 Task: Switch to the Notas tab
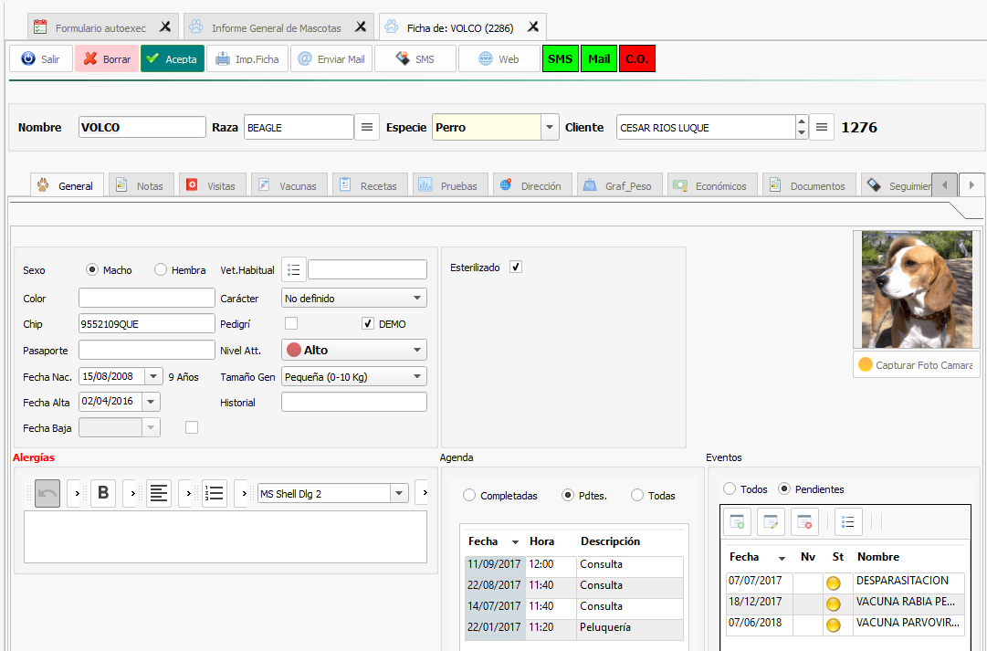141,185
